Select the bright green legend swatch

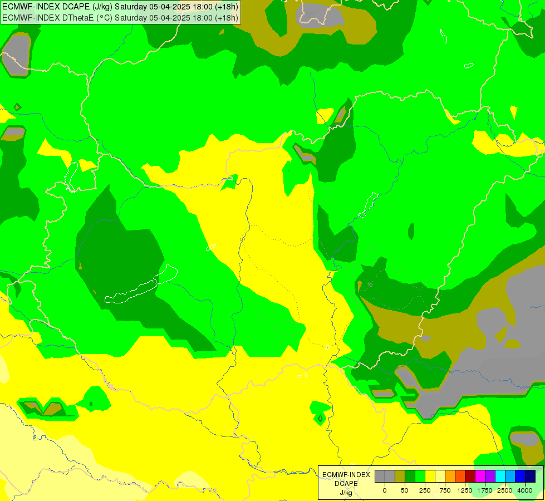(420, 477)
